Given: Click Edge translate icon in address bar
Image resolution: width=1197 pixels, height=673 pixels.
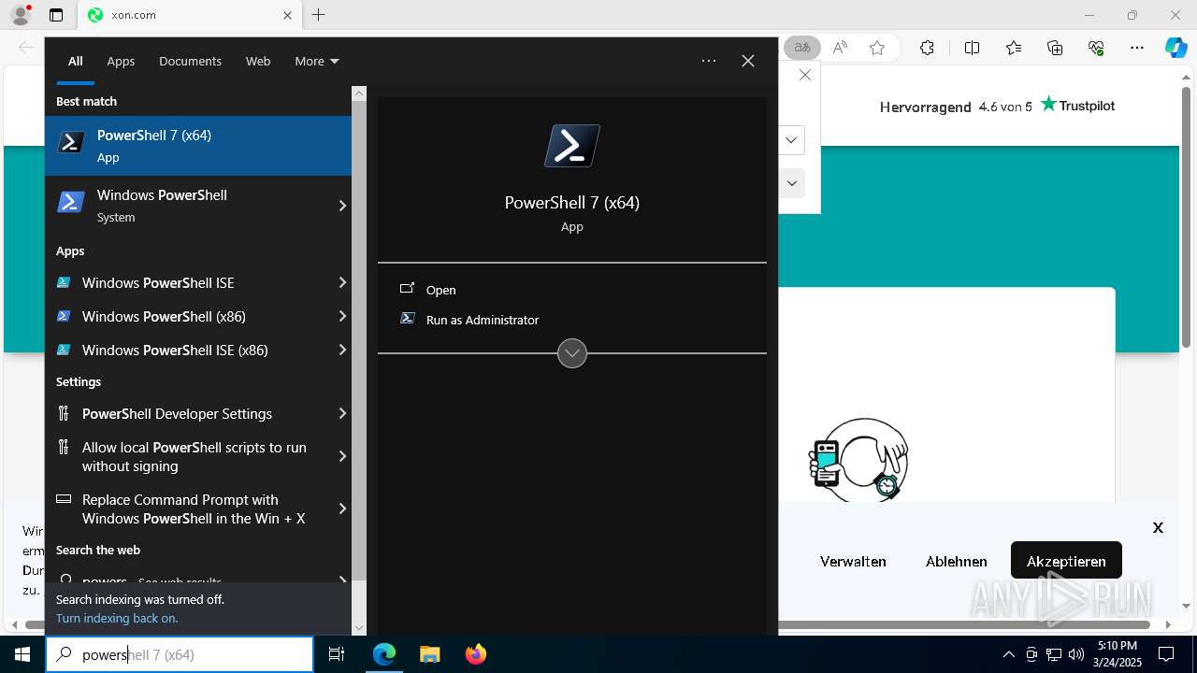Looking at the screenshot, I should point(801,48).
